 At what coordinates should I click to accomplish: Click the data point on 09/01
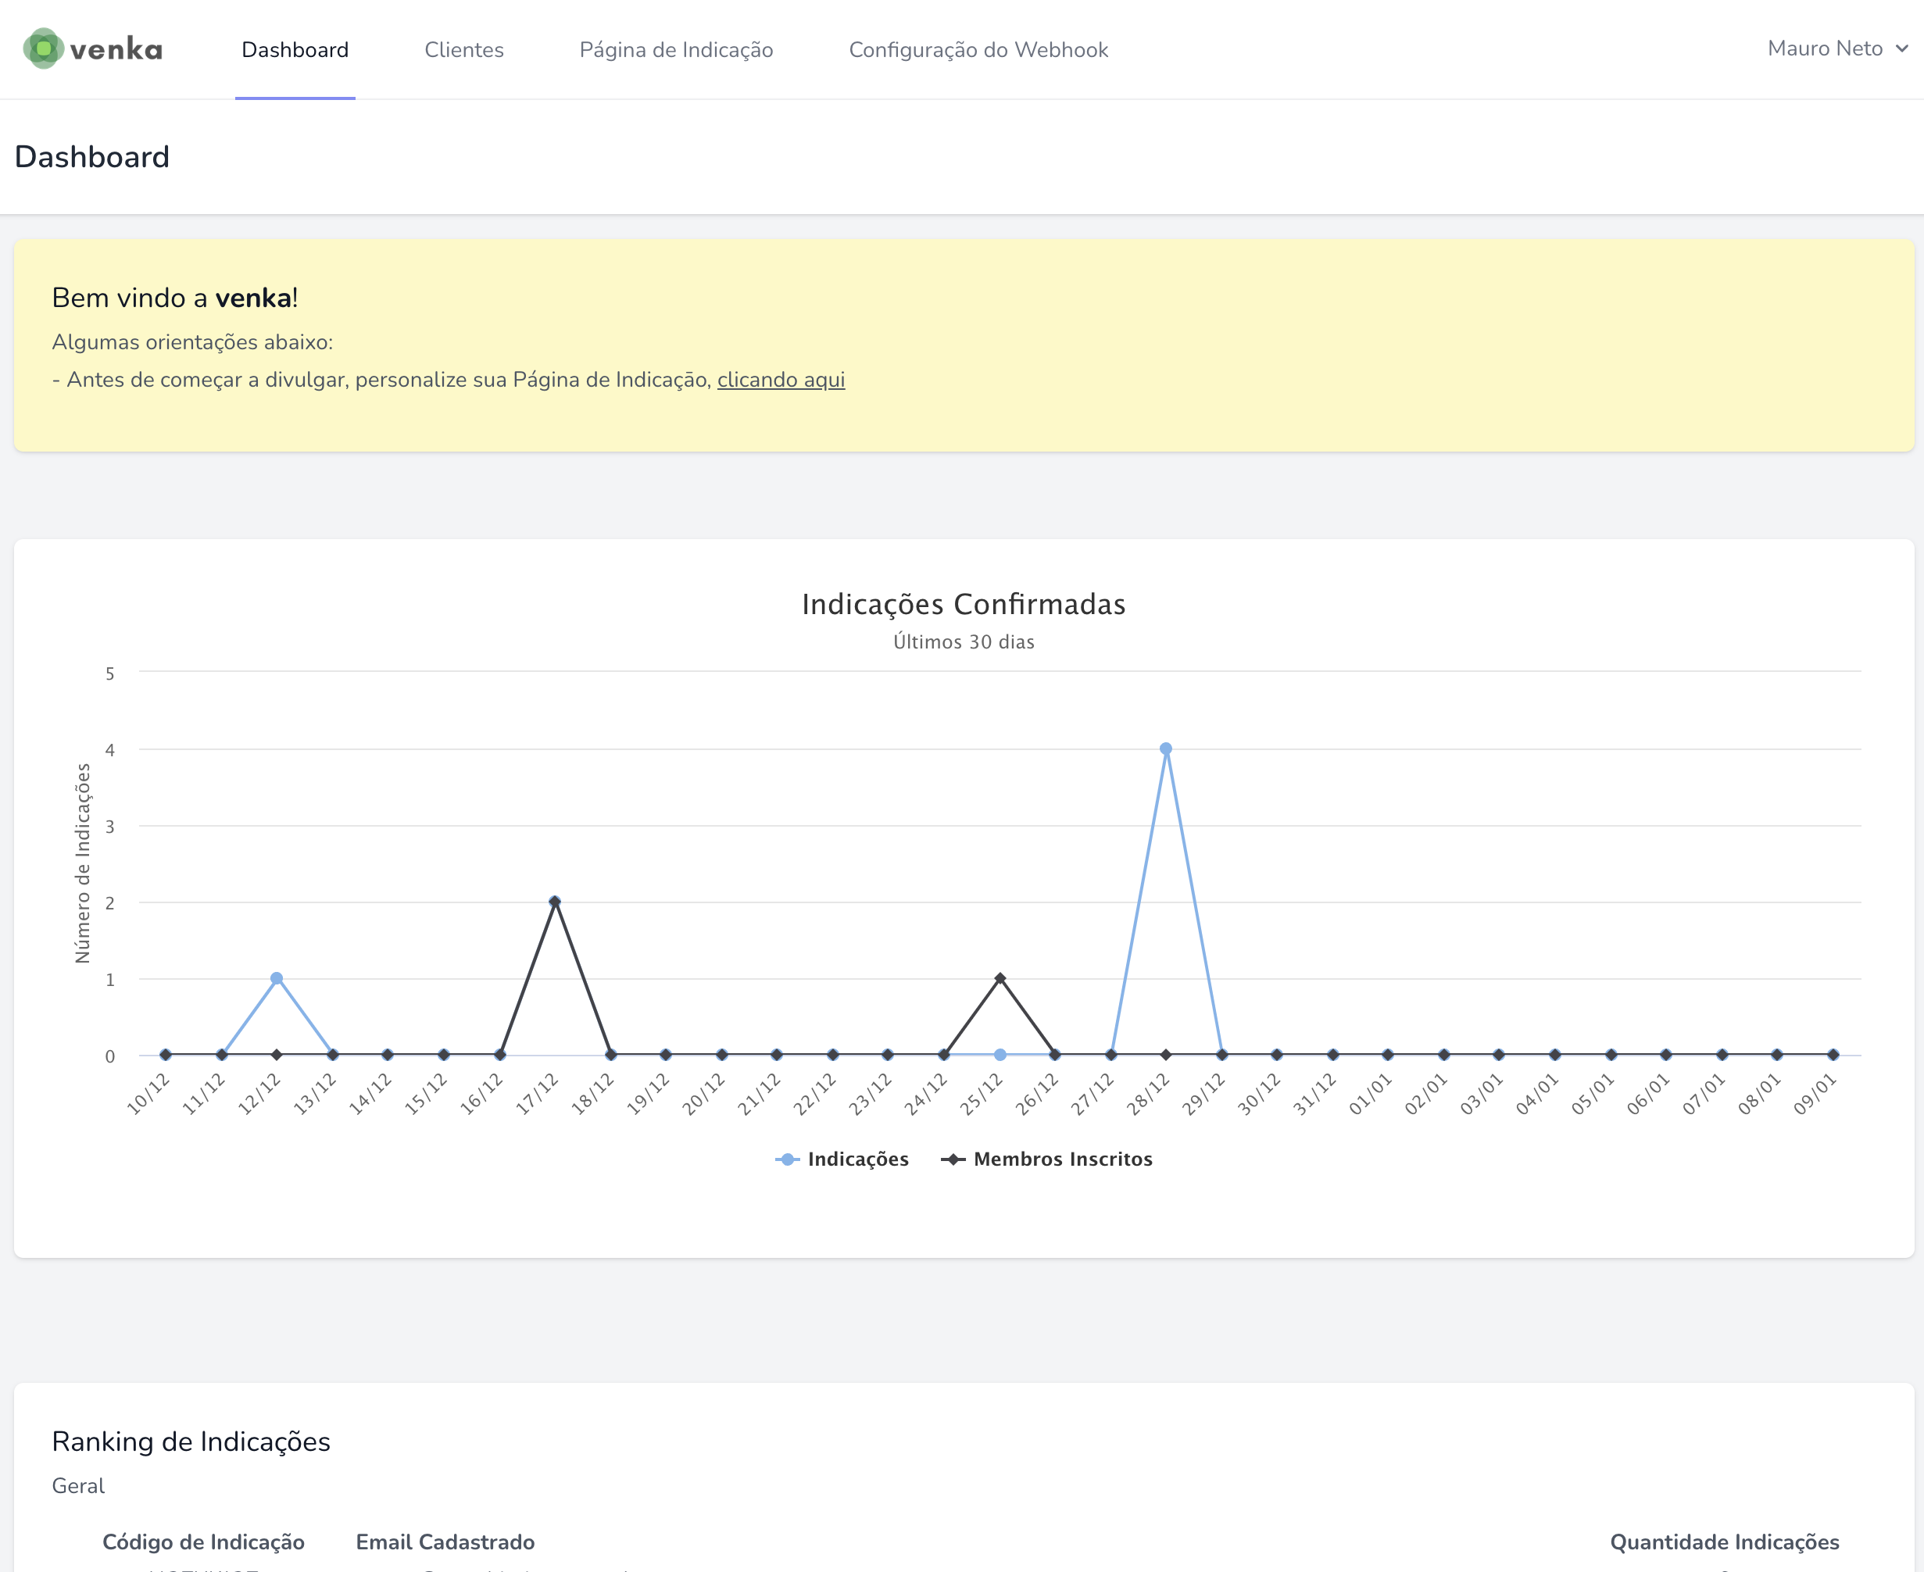click(1833, 1055)
